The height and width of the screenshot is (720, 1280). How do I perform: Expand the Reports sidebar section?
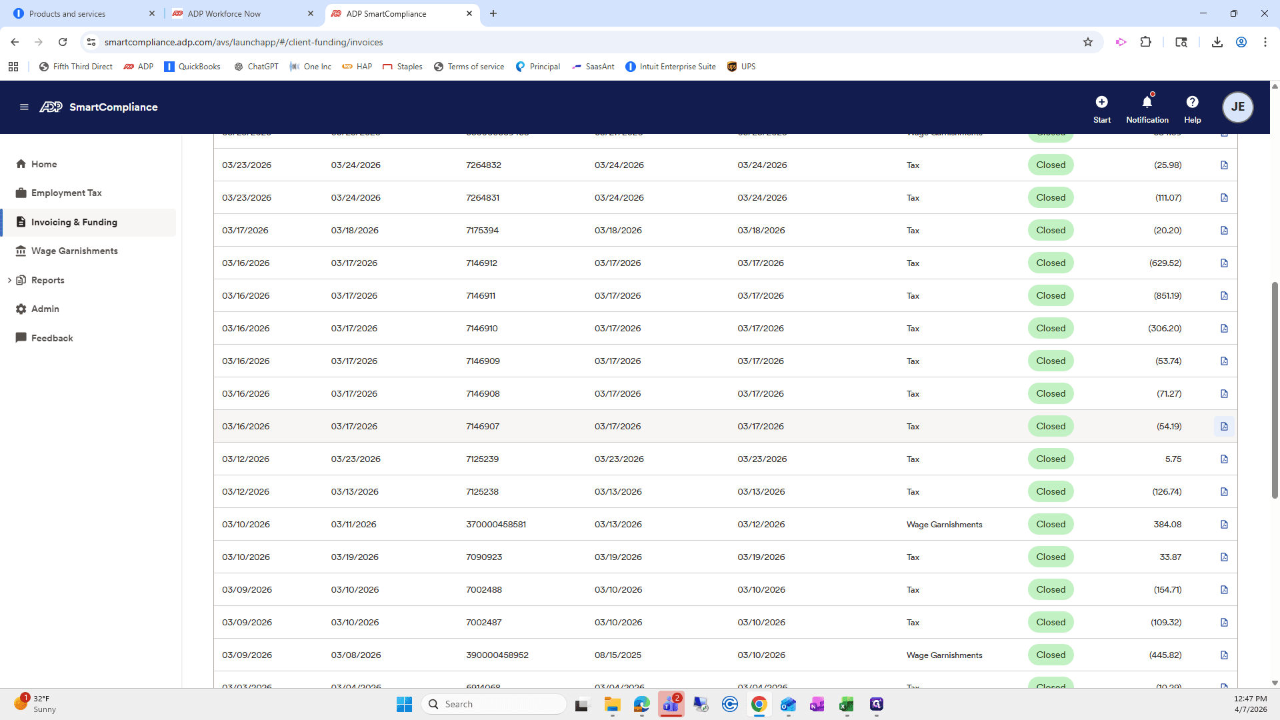(9, 280)
